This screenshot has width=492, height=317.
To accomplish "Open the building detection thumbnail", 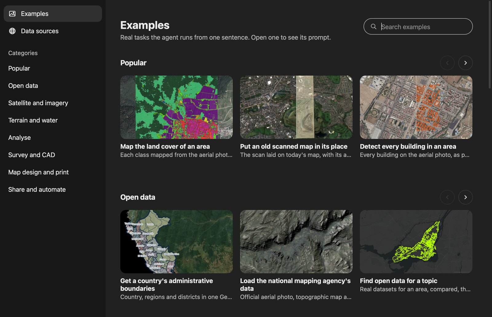I will 416,107.
